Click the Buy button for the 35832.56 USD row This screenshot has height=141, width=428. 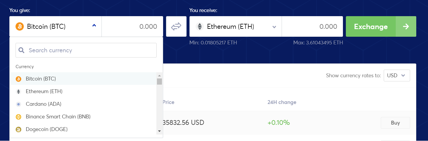395,123
